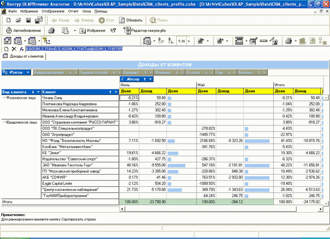Open the Месяц dimension dropdown
330x239 pixels.
point(150,79)
